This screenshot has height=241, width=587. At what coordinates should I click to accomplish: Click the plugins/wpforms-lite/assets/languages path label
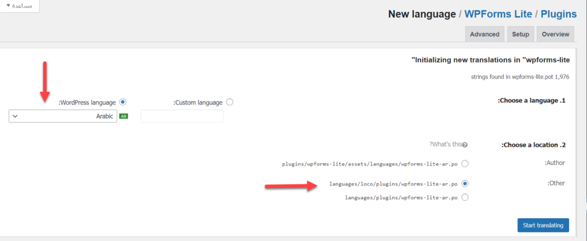coord(370,163)
